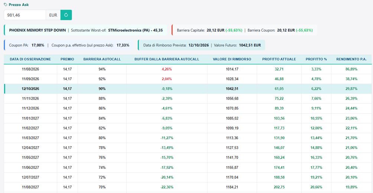Select the highlighted 12/10/2026 row
Viewport: 373px width, 193px height.
click(x=188, y=89)
